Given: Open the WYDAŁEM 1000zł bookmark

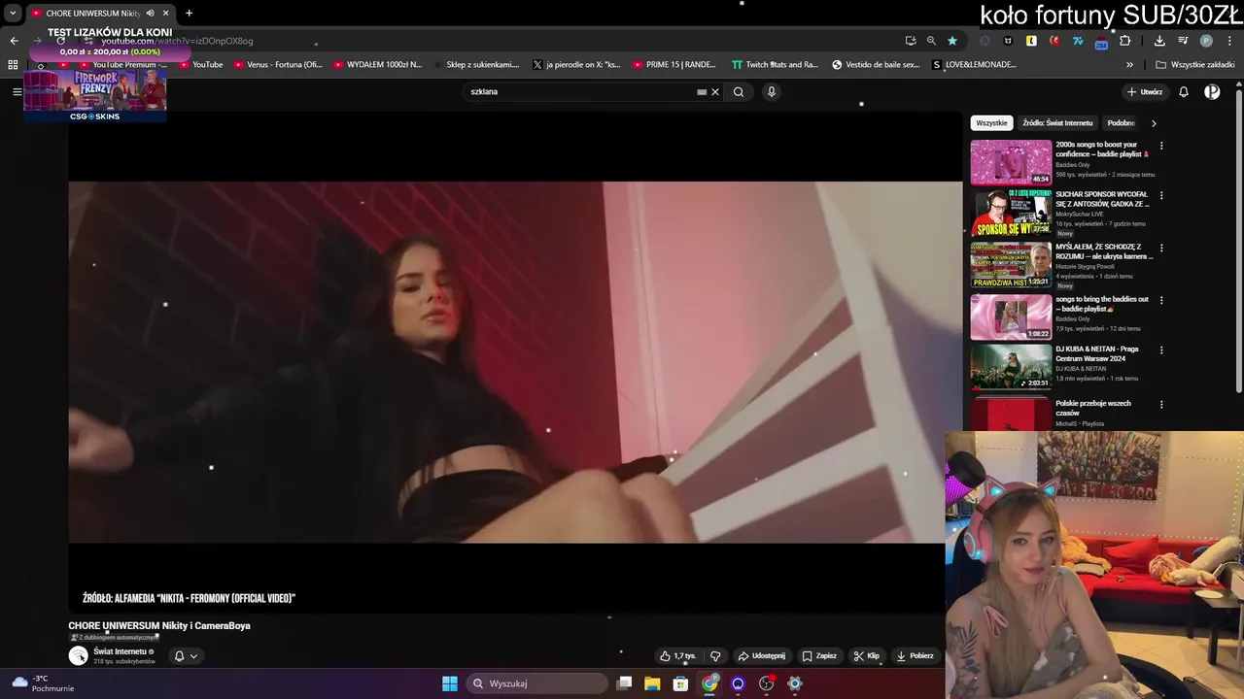Looking at the screenshot, I should (377, 65).
